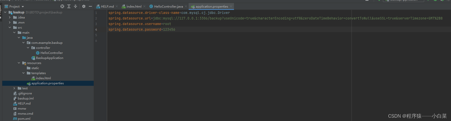451x121 pixels.
Task: Select index.html under templates
Action: click(43, 78)
